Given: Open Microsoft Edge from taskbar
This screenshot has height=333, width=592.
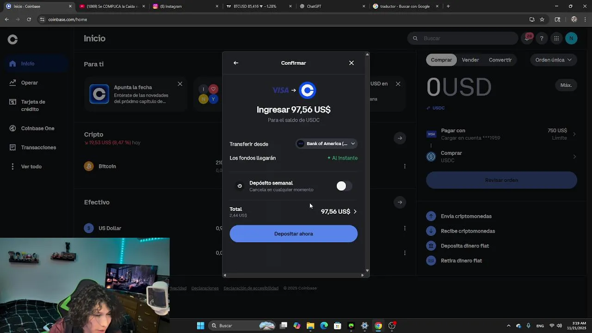Looking at the screenshot, I should pos(324,326).
